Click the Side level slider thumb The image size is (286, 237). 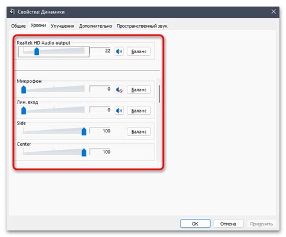point(84,131)
